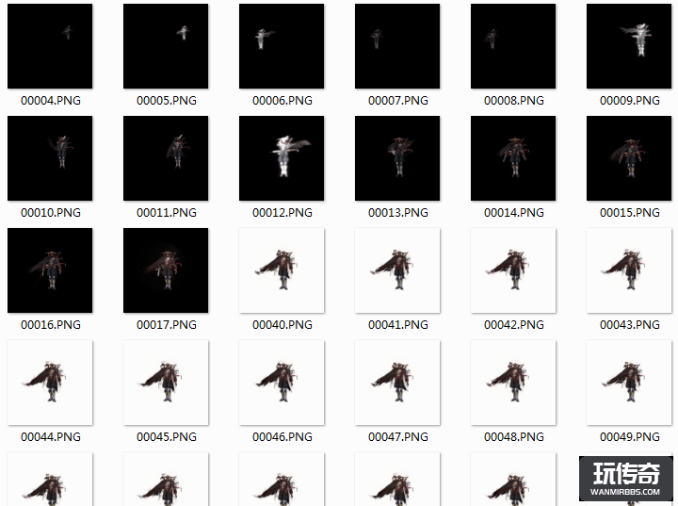The height and width of the screenshot is (506, 678).
Task: Click the file name label 00004.PNG
Action: click(51, 101)
